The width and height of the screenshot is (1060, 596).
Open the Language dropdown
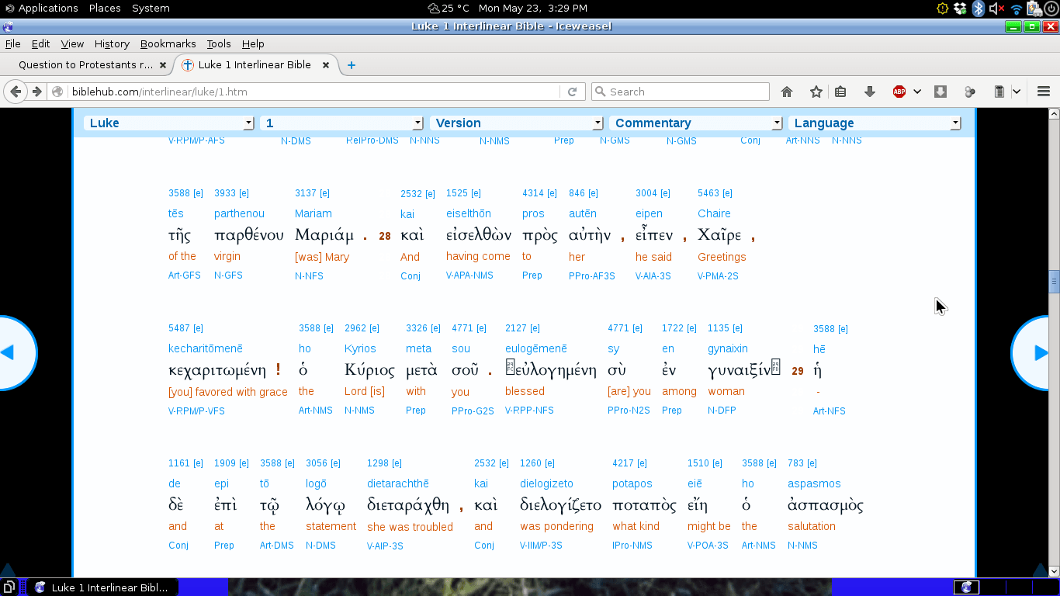875,123
